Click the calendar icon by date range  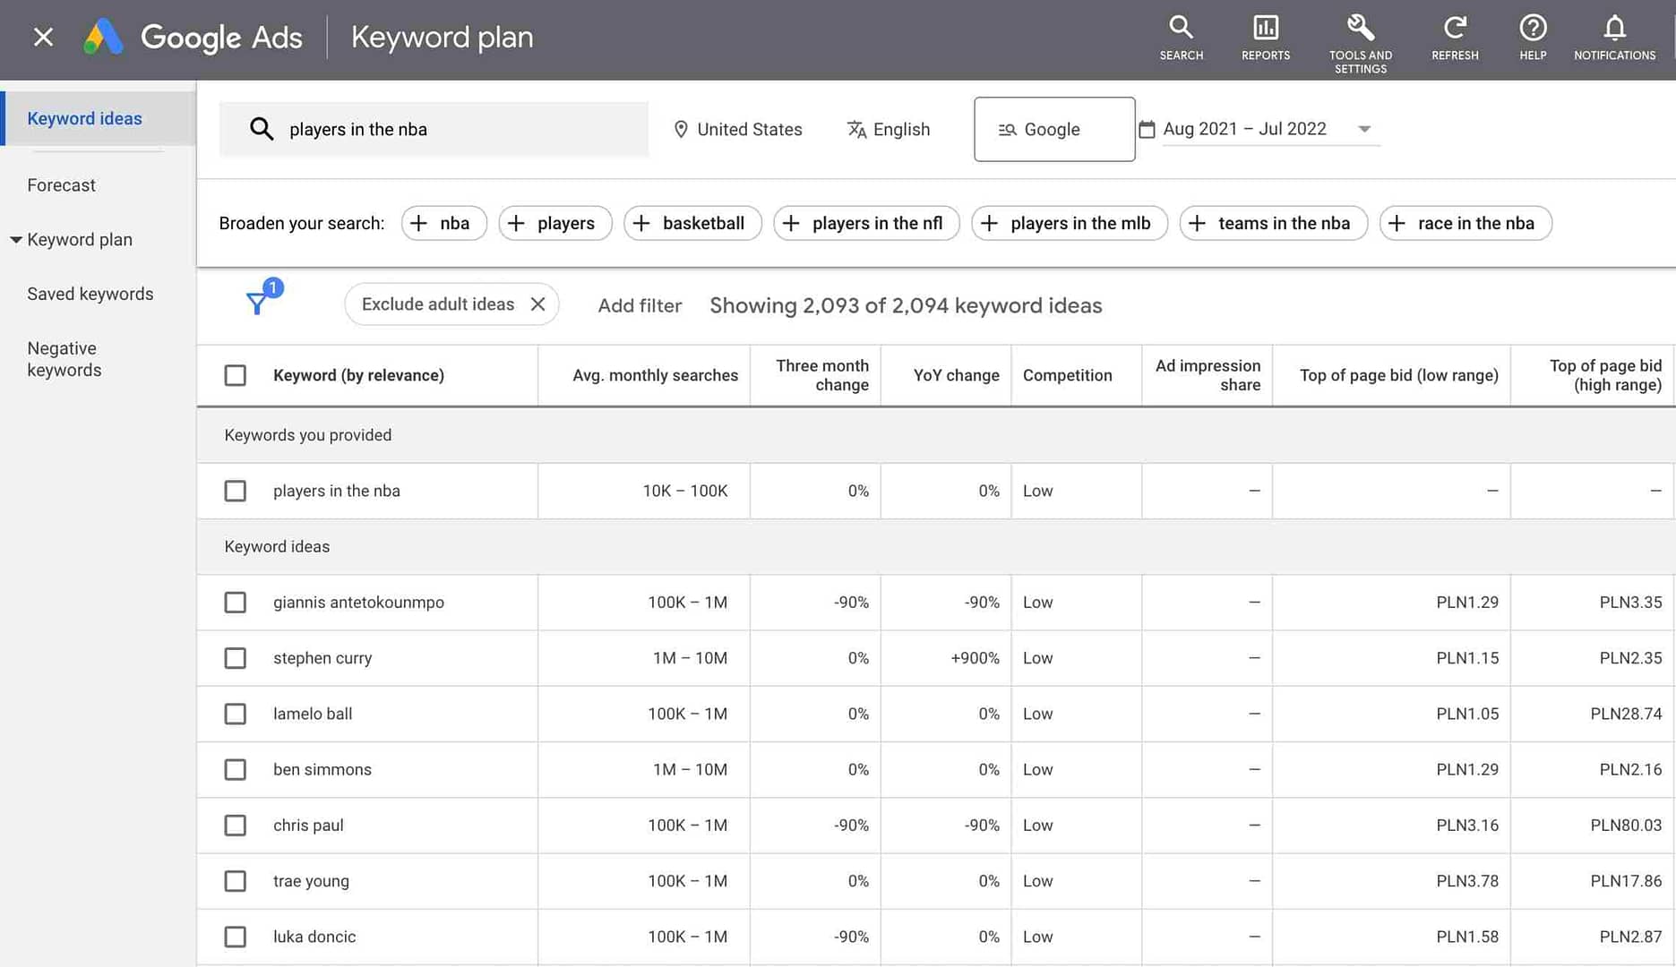click(1147, 129)
